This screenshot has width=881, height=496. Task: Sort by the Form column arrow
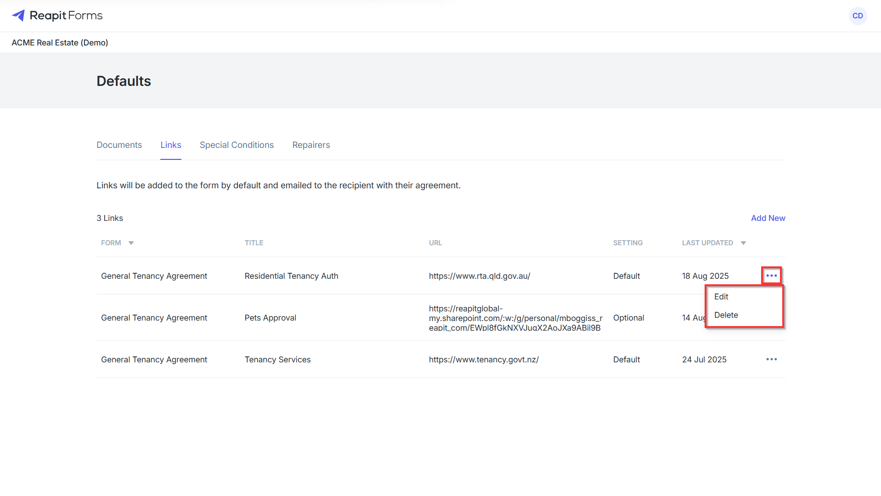(131, 243)
